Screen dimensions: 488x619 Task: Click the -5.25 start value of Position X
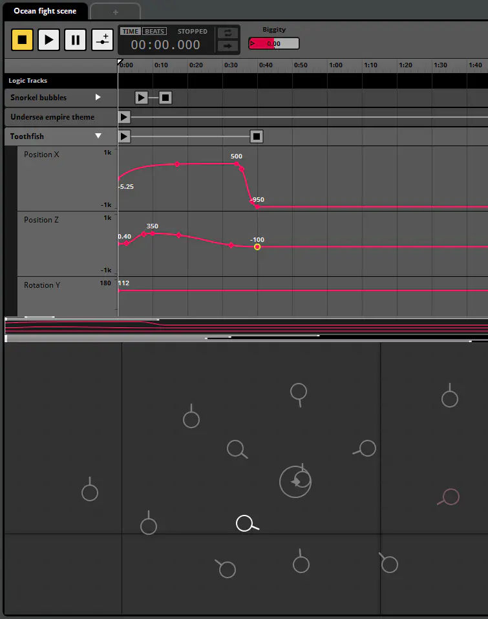(126, 186)
